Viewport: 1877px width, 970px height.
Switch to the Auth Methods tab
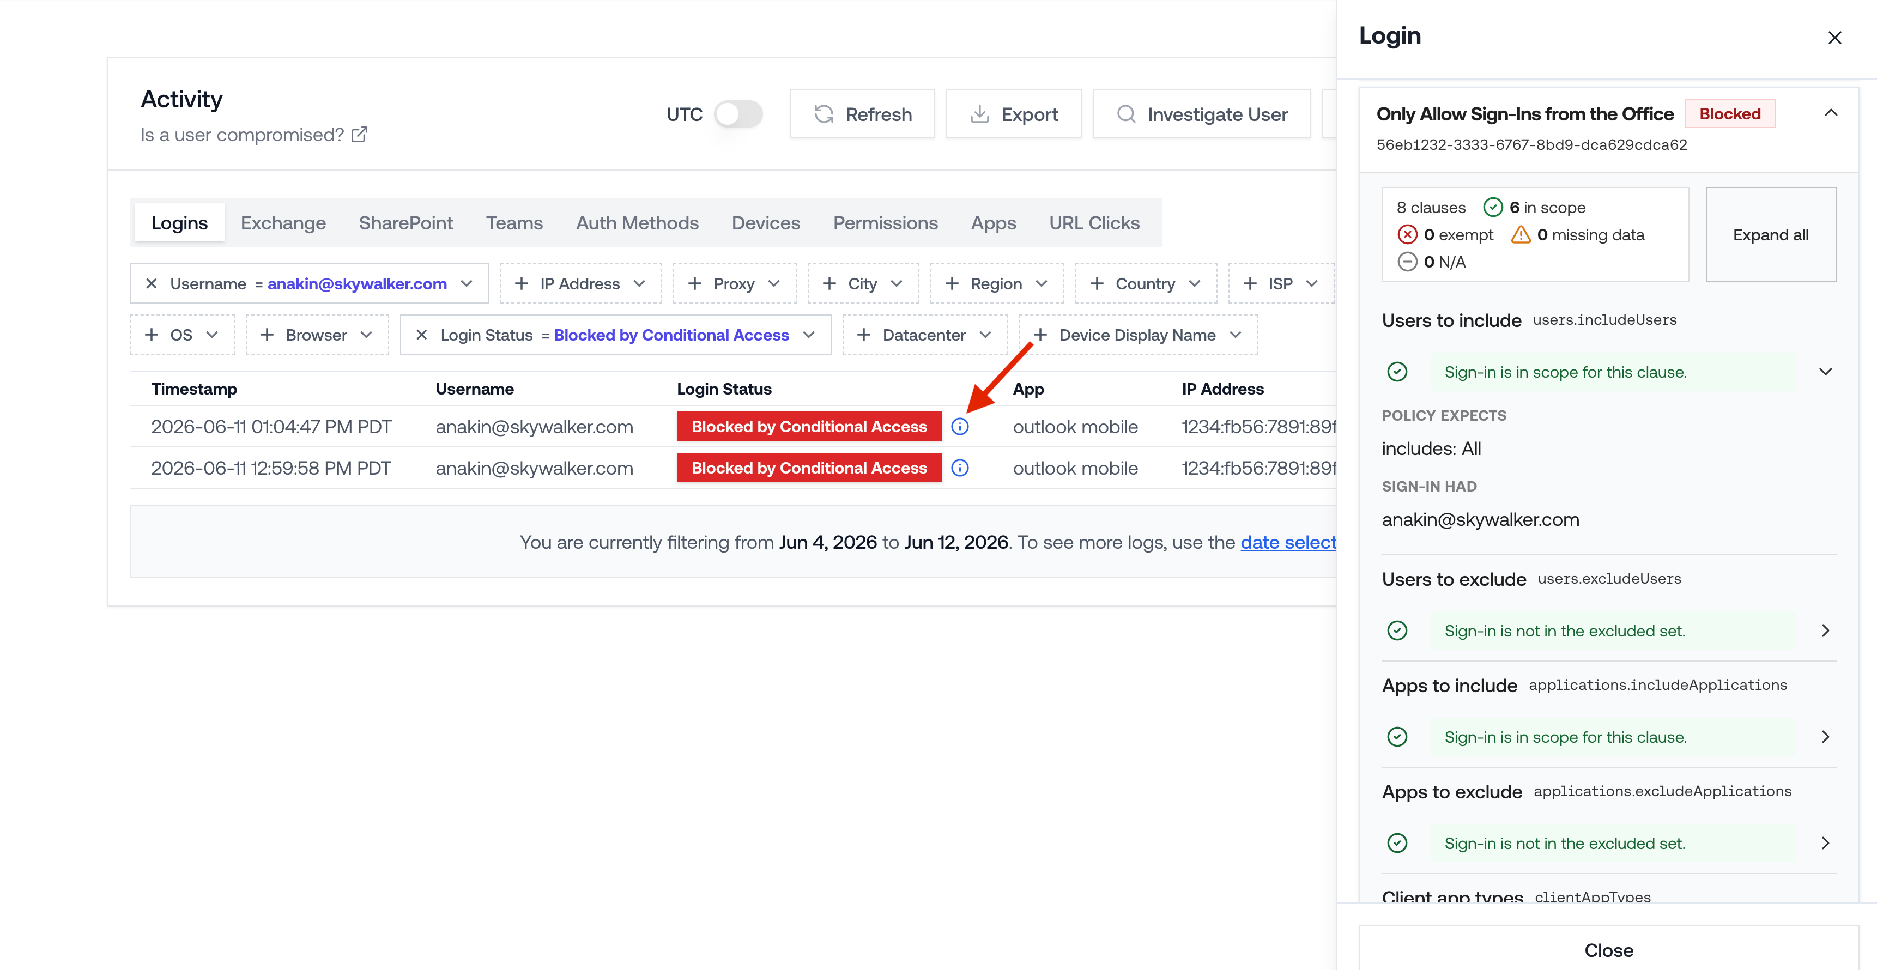coord(637,223)
